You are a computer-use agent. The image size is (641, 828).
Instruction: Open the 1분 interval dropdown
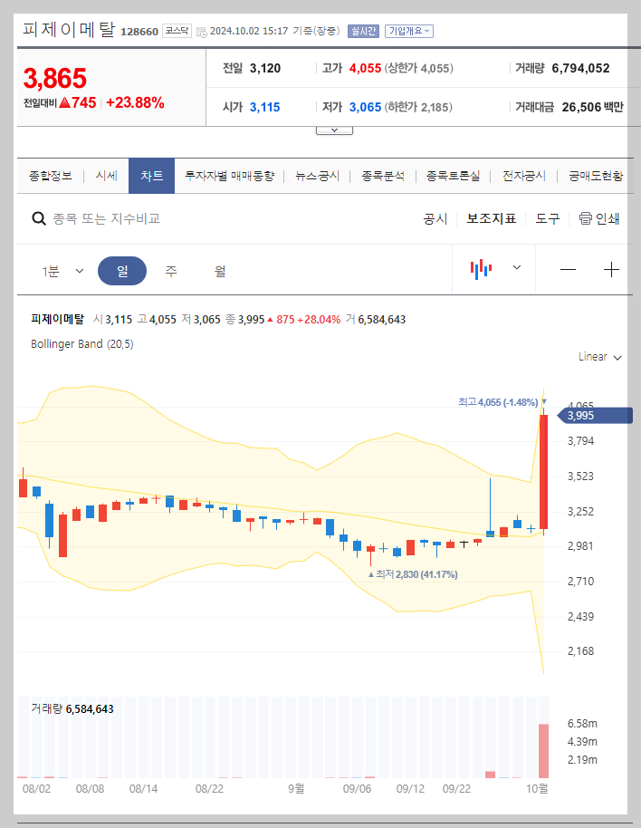[x=62, y=269]
